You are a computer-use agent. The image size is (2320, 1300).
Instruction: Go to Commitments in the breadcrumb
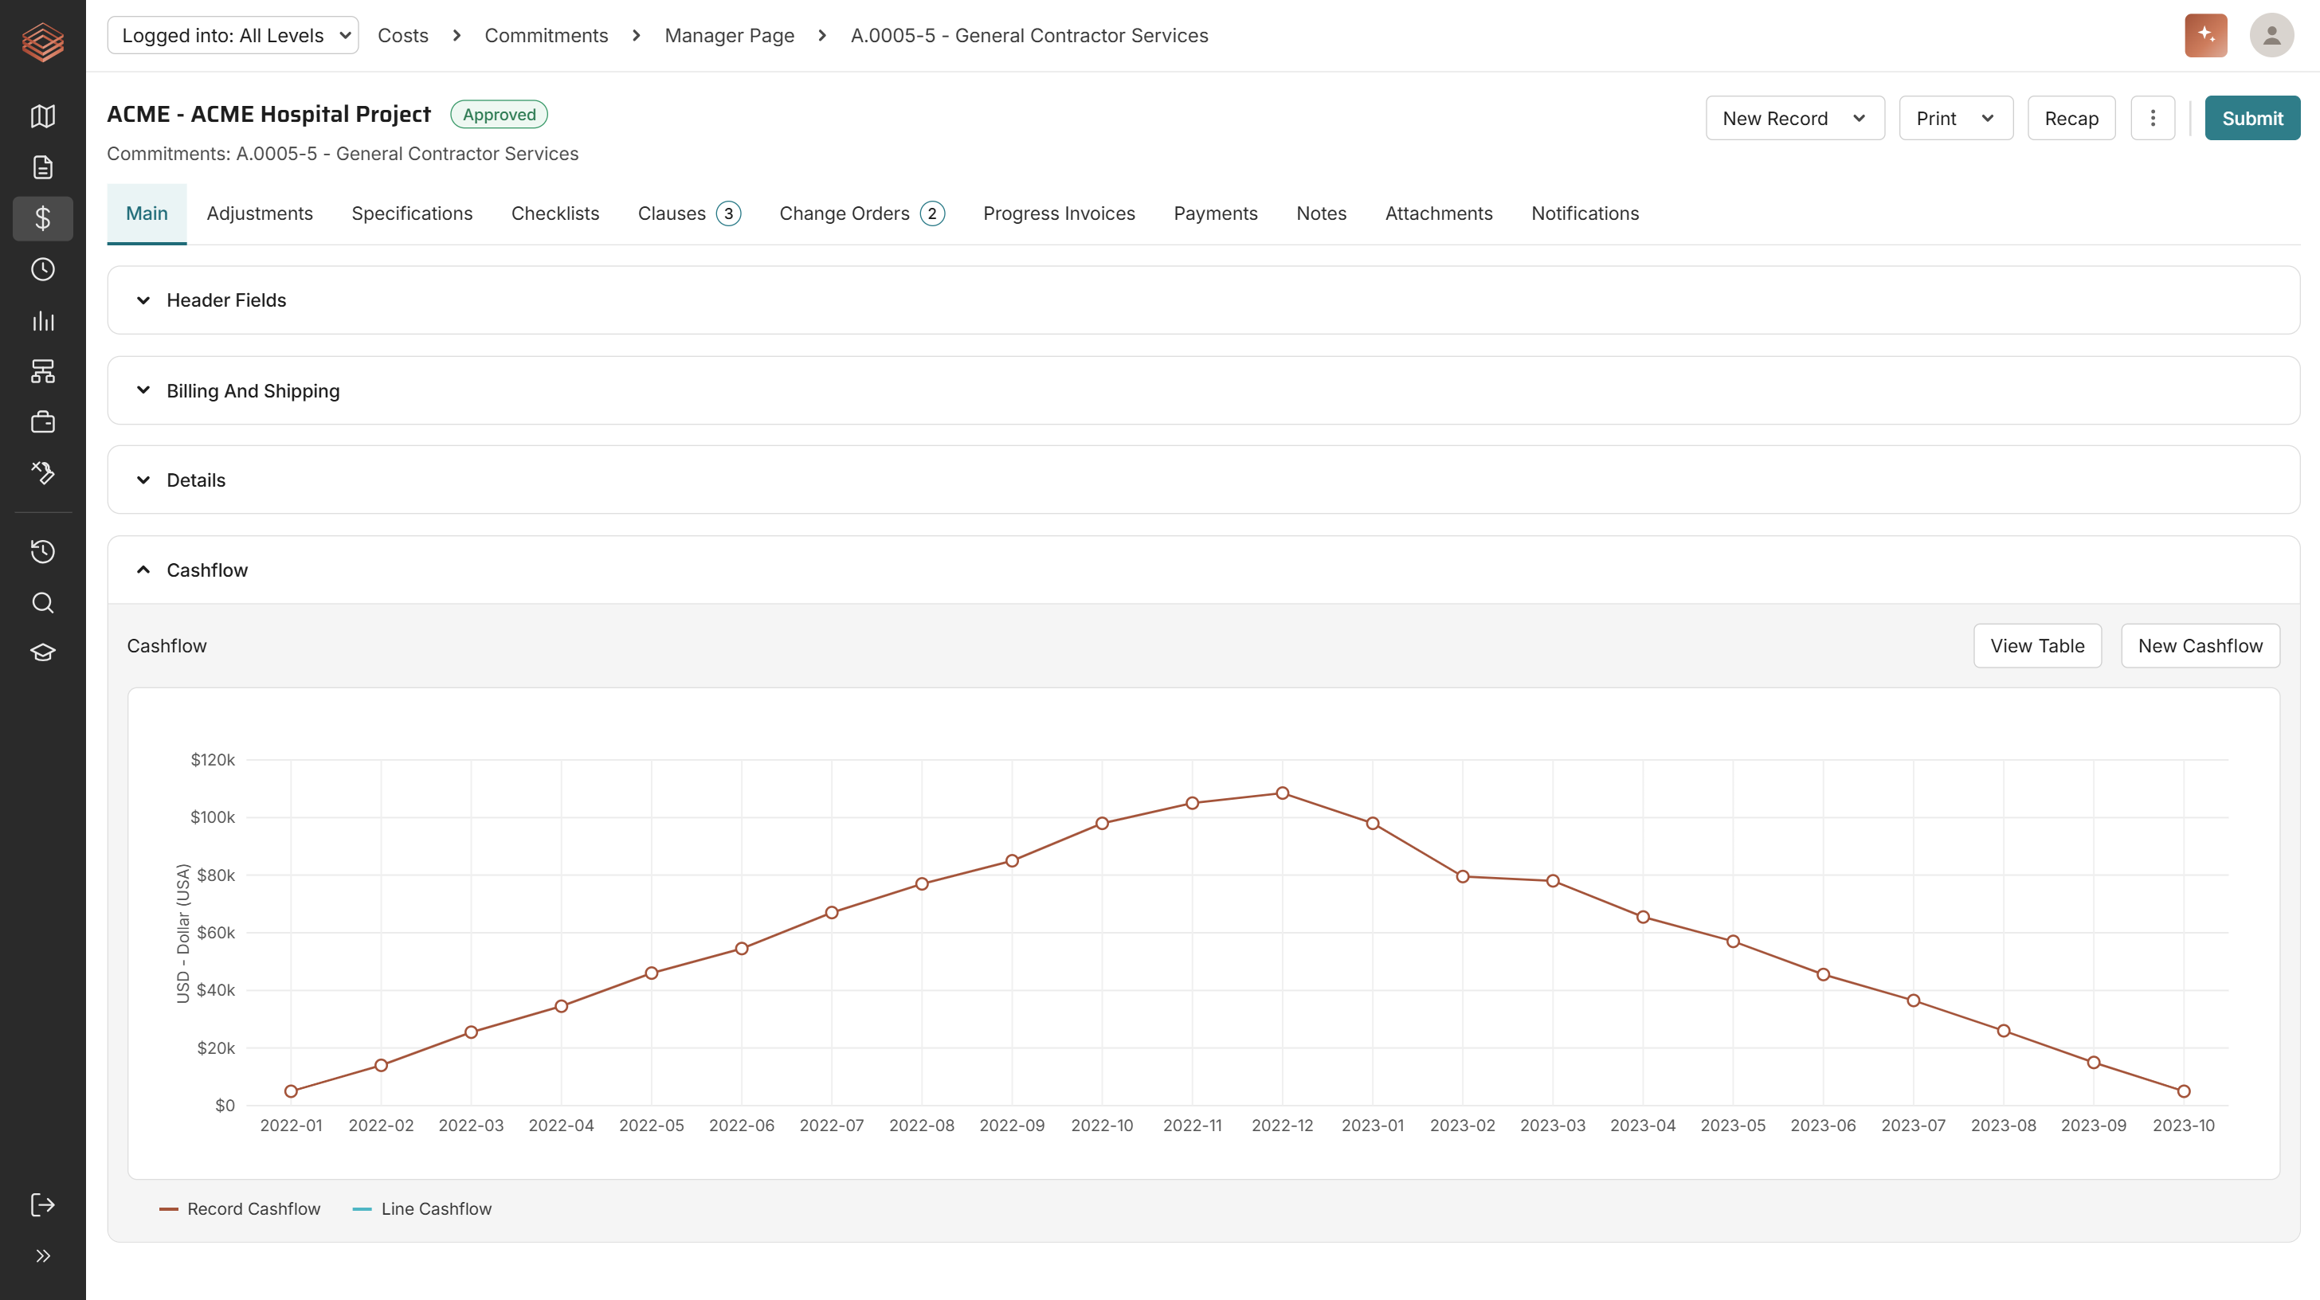coord(546,35)
